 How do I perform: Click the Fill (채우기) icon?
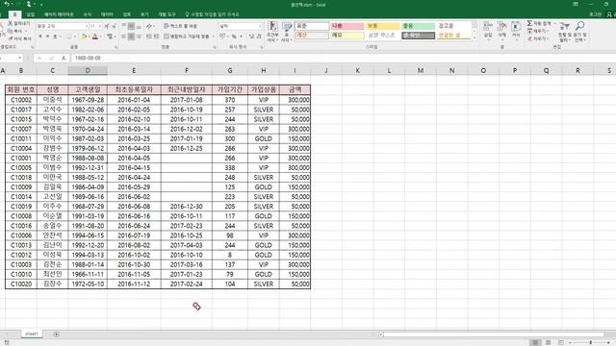tap(529, 31)
